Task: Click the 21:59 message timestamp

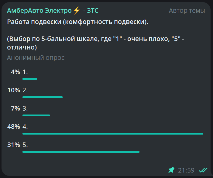Action: click(186, 170)
